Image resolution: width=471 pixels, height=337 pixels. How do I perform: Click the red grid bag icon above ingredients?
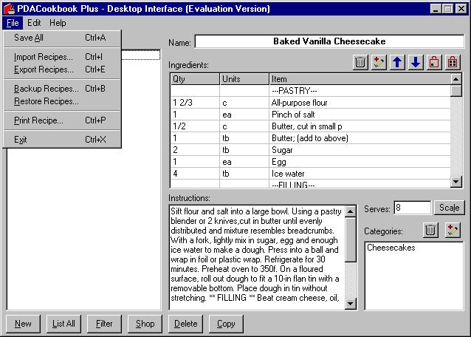tap(453, 62)
